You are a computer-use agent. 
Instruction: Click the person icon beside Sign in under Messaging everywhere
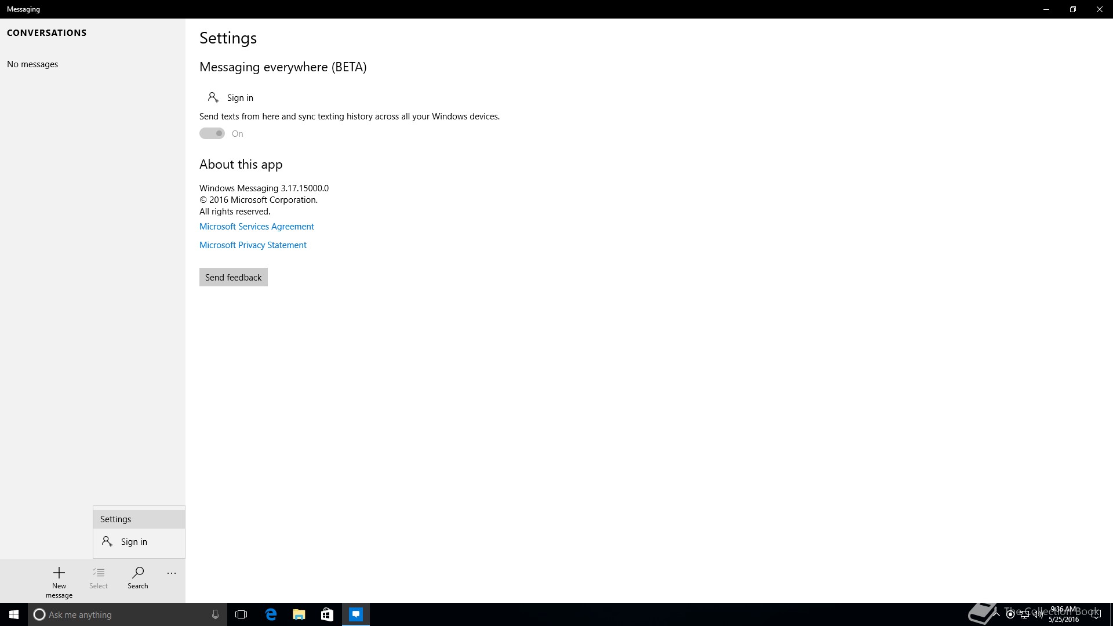pos(213,97)
